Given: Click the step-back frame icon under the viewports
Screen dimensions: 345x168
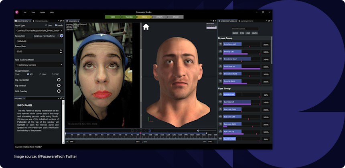Looking at the screenshot, I should click(132, 130).
